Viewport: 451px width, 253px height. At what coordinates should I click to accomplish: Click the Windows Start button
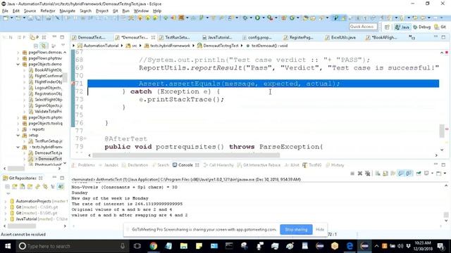click(8, 246)
